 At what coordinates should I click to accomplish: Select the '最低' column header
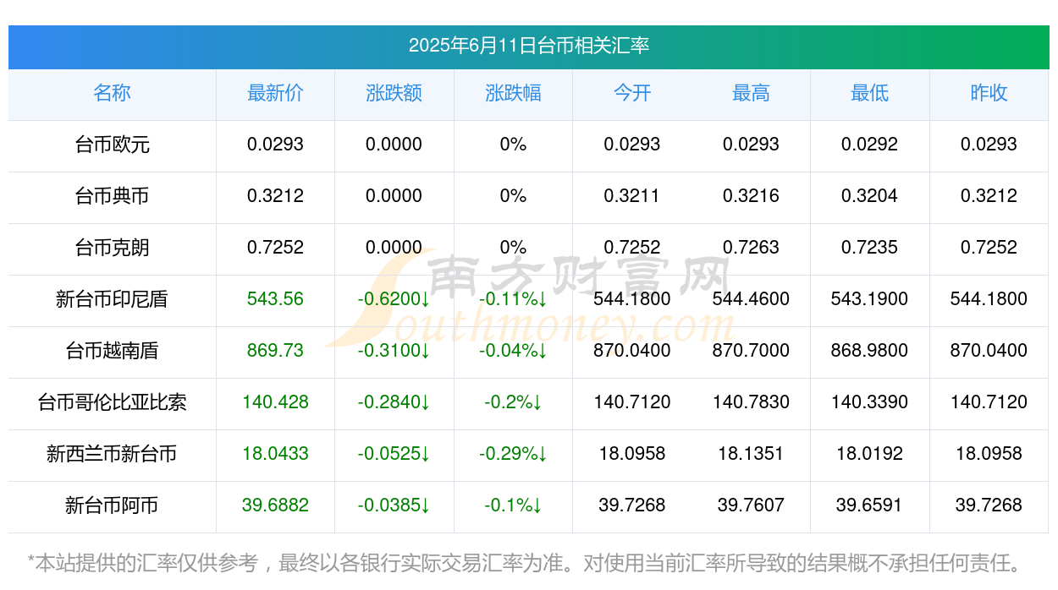pos(869,93)
